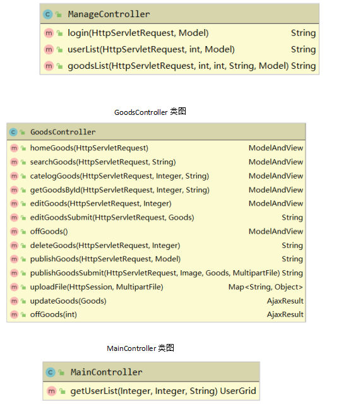Click the ManageController class name header
The height and width of the screenshot is (409, 351).
tap(109, 14)
